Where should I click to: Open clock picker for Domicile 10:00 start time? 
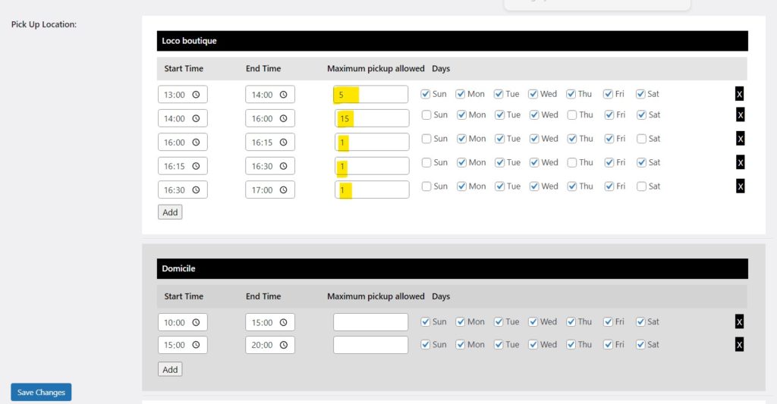coord(197,322)
